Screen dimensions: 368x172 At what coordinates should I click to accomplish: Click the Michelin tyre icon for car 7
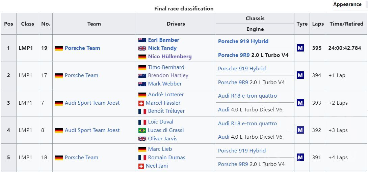(300, 103)
